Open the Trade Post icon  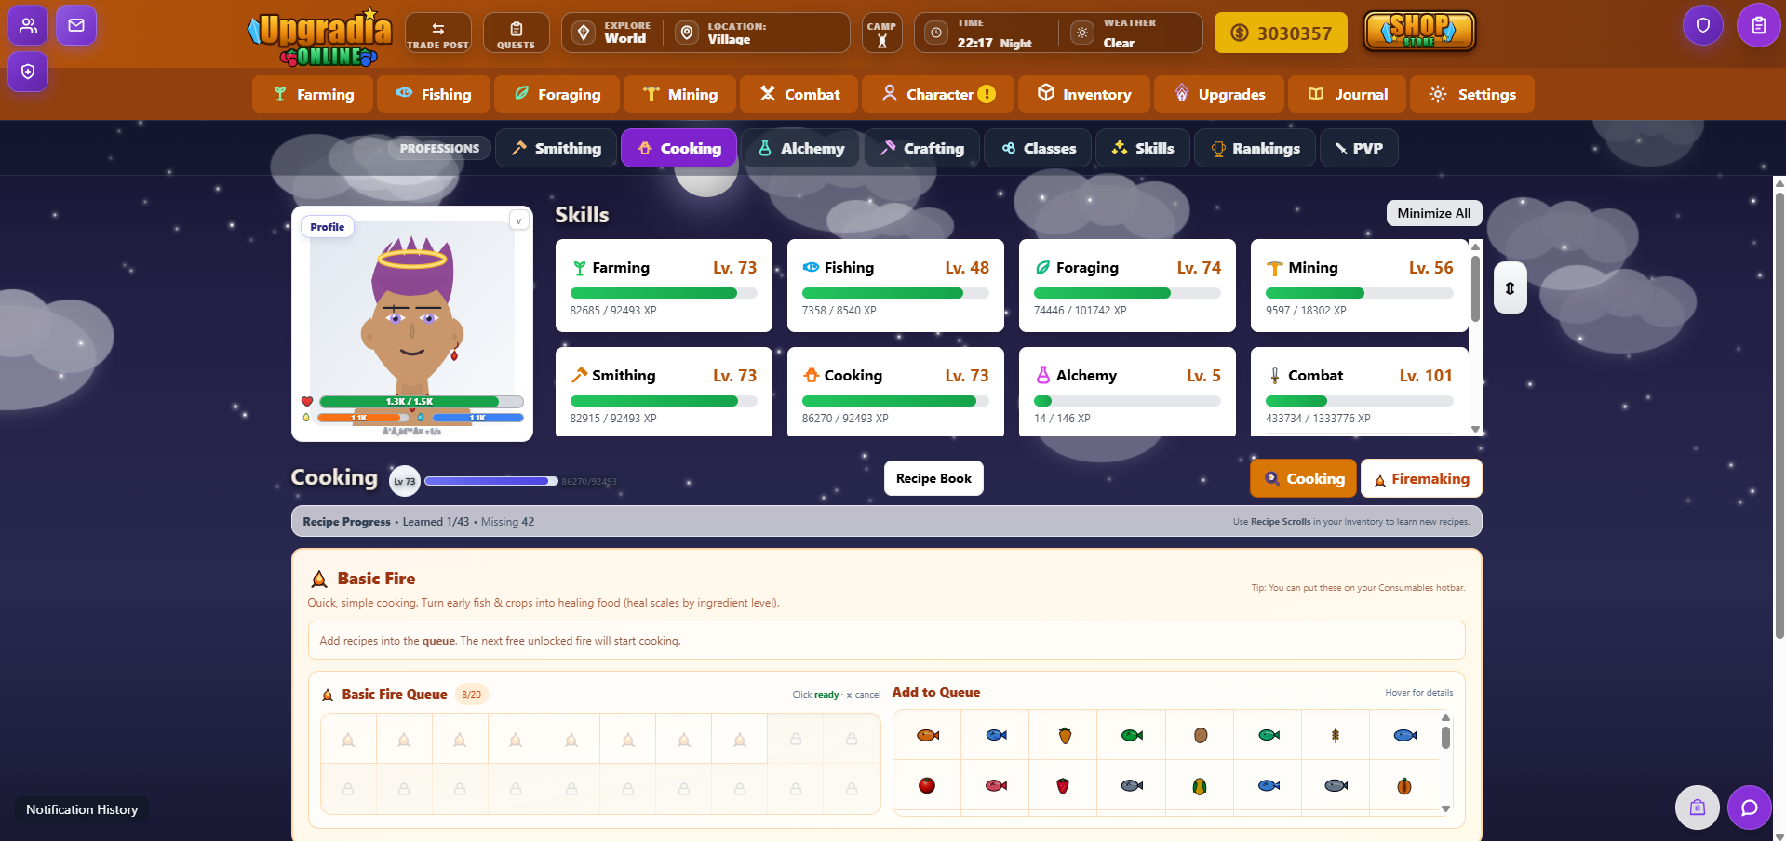[437, 33]
